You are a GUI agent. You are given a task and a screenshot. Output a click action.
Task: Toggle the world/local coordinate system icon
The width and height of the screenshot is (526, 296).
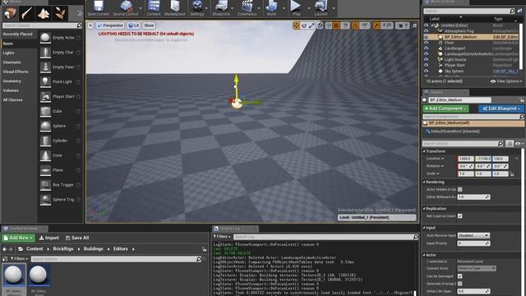pos(320,25)
